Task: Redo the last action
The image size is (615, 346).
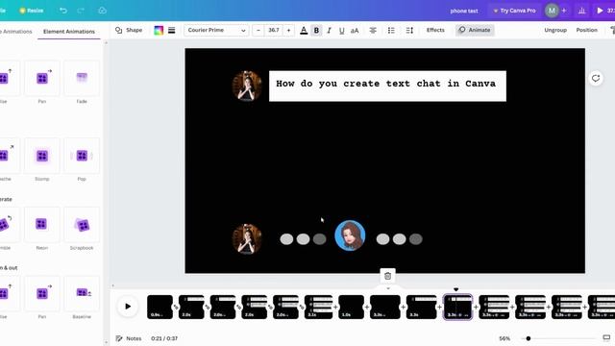Action: click(81, 11)
